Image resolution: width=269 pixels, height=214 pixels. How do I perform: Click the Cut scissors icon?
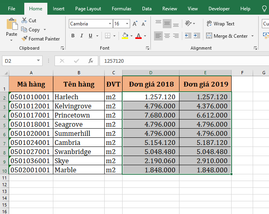(x=24, y=20)
